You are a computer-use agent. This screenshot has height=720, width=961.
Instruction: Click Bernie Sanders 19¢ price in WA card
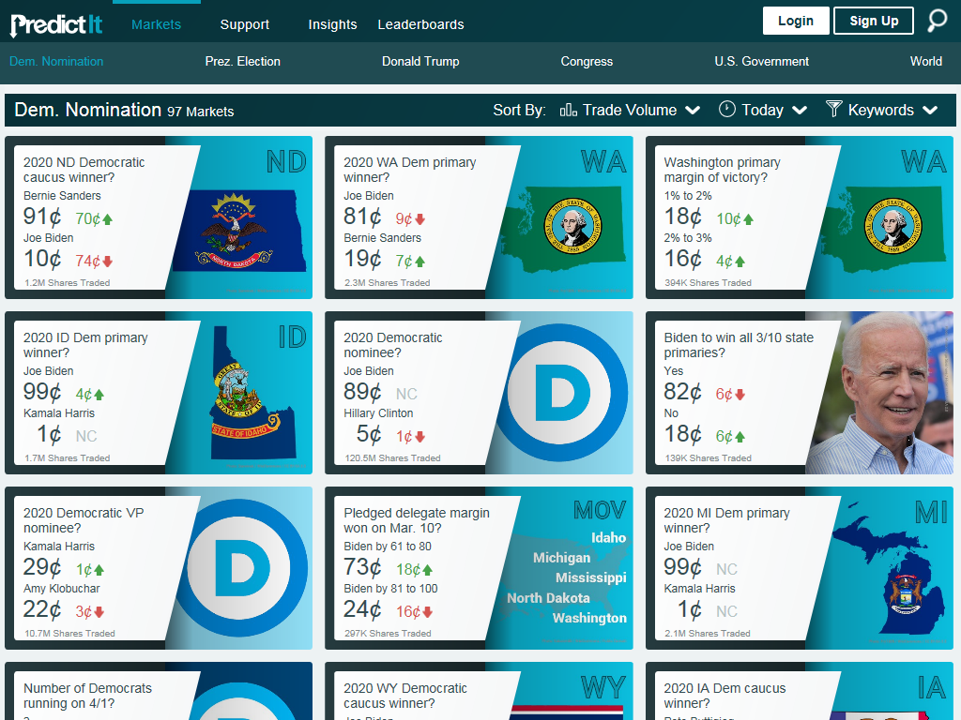click(362, 259)
